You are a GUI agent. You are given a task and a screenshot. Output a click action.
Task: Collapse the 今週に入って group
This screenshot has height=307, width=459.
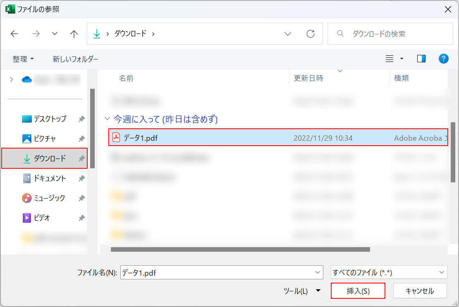(108, 119)
